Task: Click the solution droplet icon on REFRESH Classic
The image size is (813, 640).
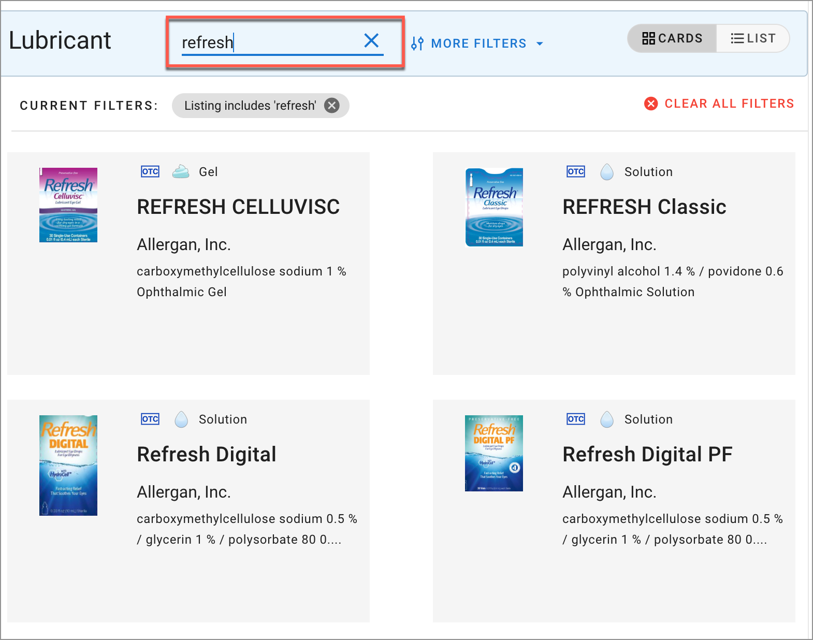Action: pyautogui.click(x=607, y=171)
